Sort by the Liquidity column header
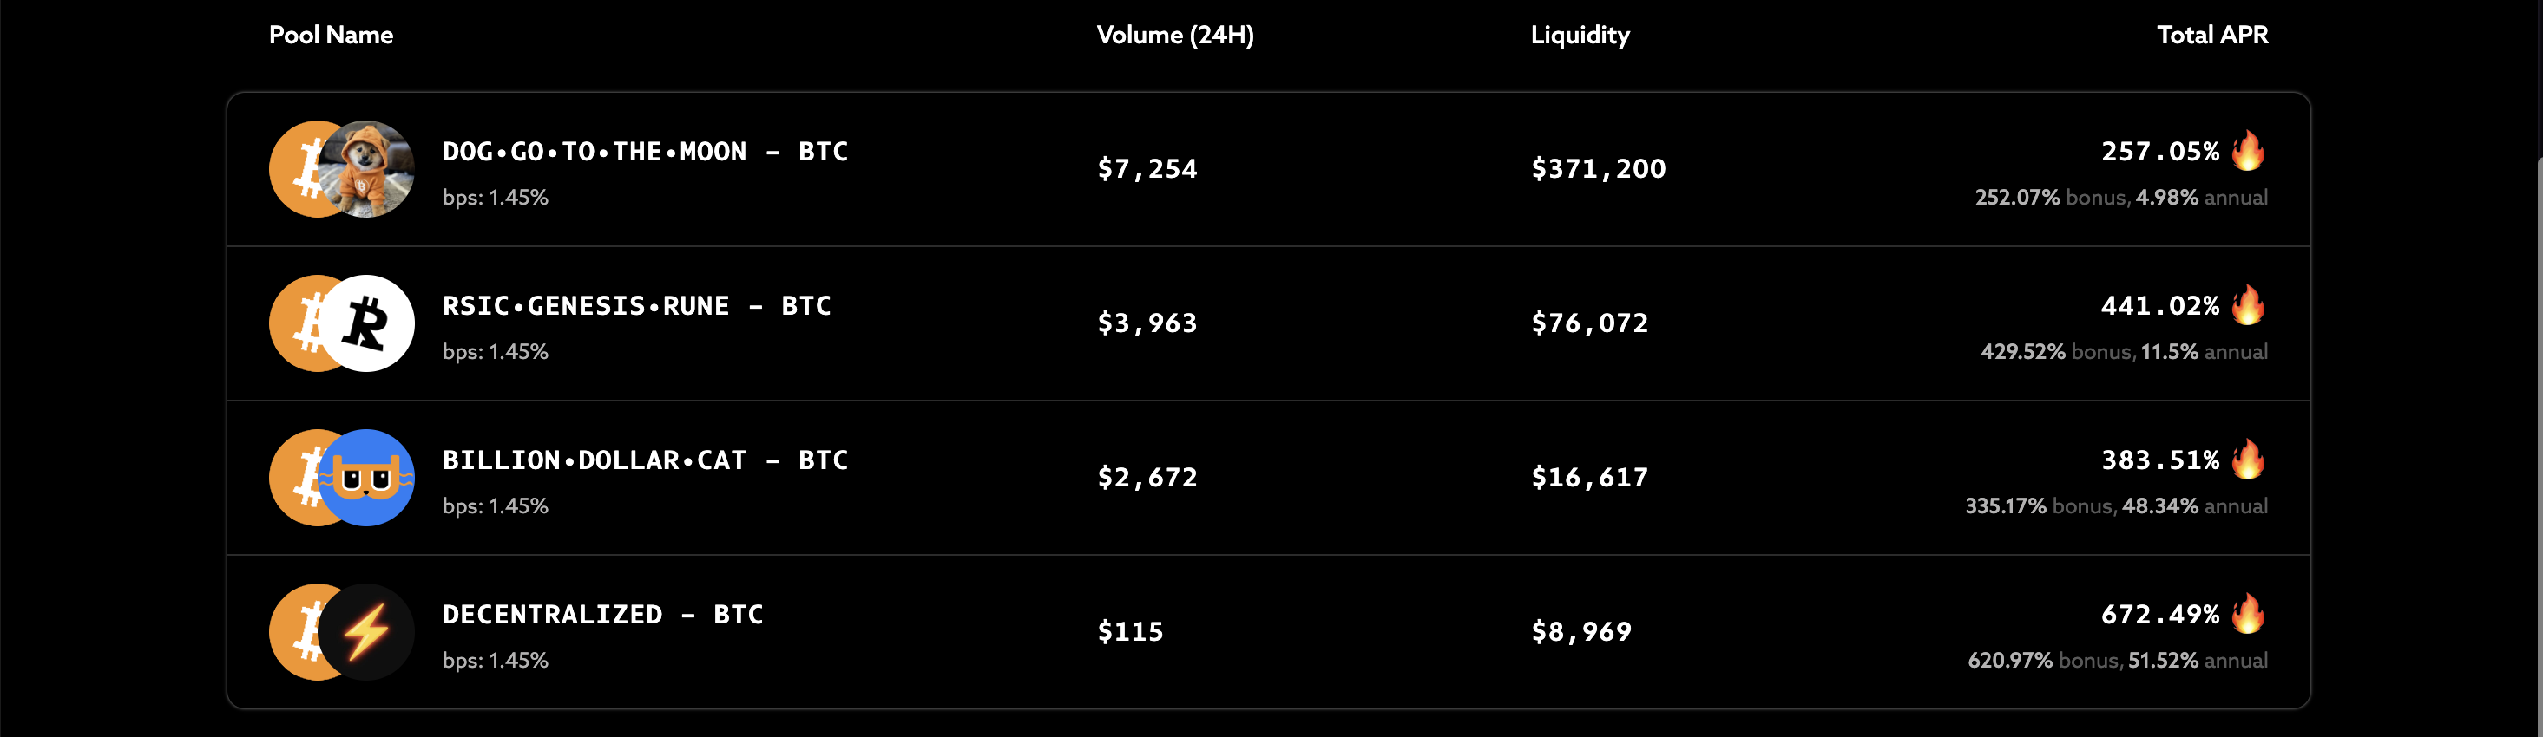This screenshot has height=737, width=2543. click(1580, 36)
